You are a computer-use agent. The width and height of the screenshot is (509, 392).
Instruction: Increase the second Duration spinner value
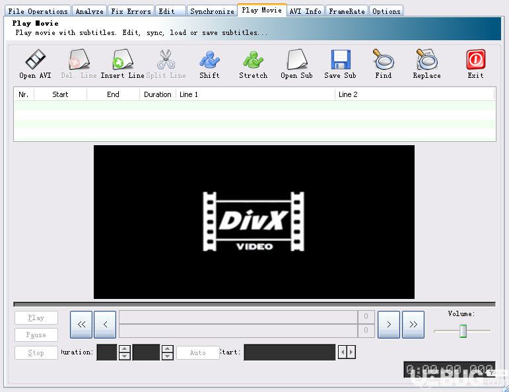(167, 349)
